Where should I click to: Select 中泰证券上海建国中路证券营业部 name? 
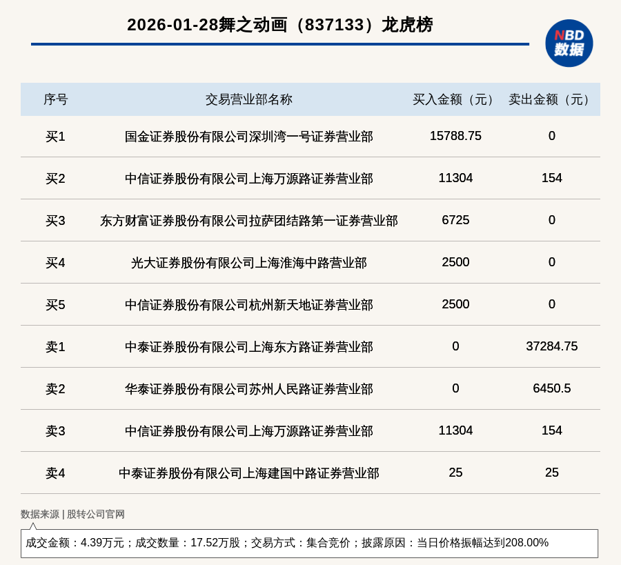coord(248,473)
